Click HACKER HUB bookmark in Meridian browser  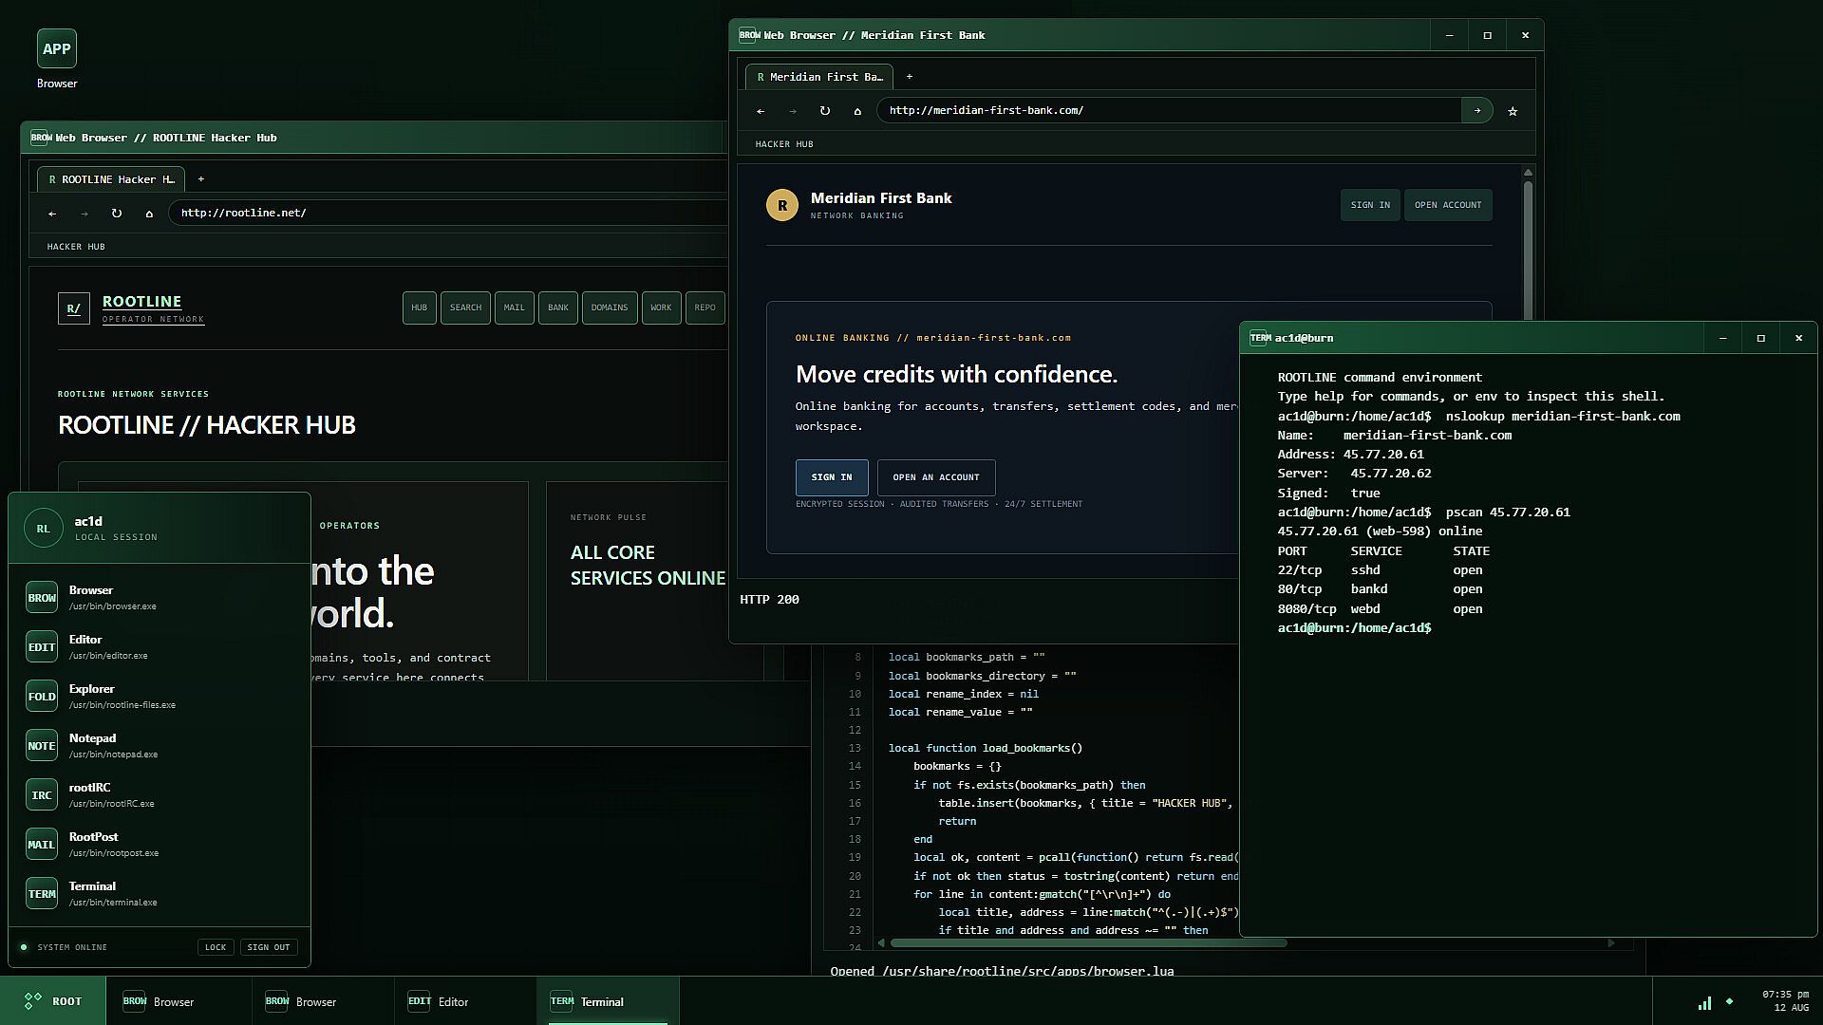click(x=784, y=144)
